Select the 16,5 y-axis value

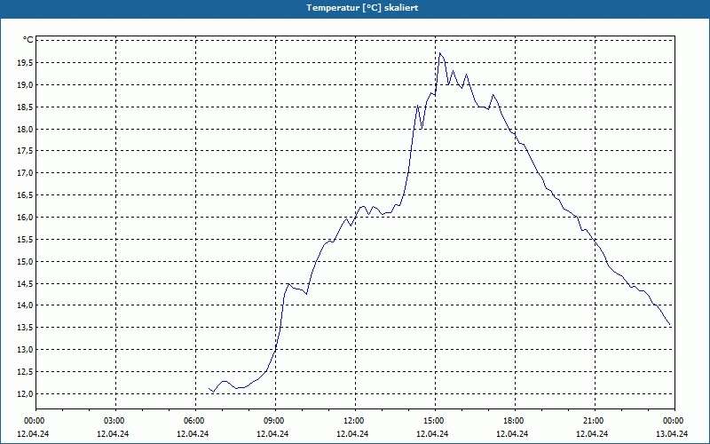25,195
